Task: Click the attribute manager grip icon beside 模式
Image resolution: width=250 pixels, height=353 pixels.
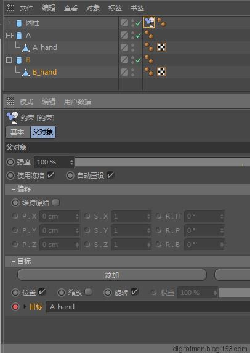Action: pos(10,101)
